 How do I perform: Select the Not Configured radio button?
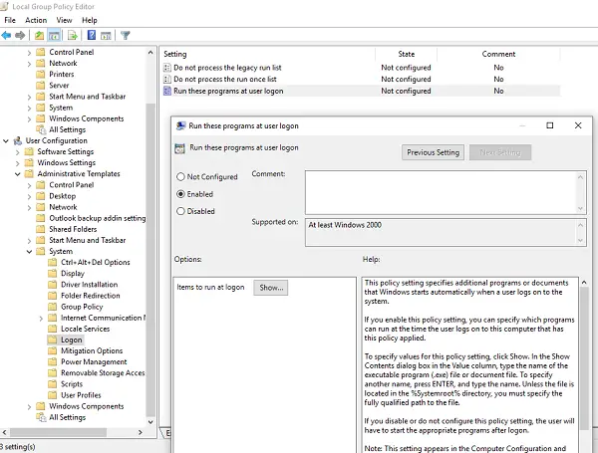pyautogui.click(x=180, y=176)
